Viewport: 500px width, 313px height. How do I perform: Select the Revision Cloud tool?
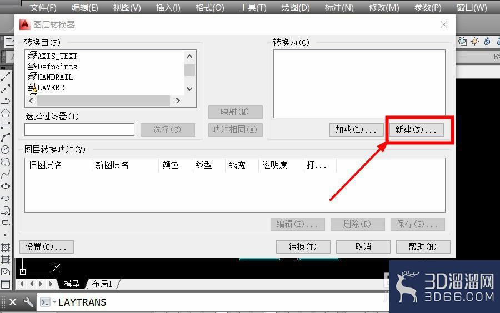6,161
